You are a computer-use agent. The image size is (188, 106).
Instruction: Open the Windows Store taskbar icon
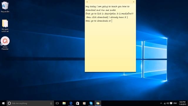78,103
